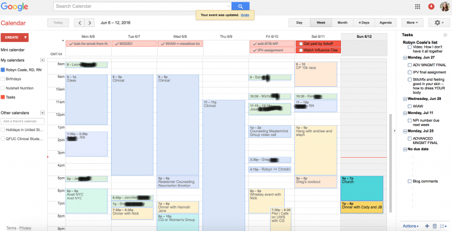Open the Google apps grid
452x231 pixels.
[x=417, y=6]
